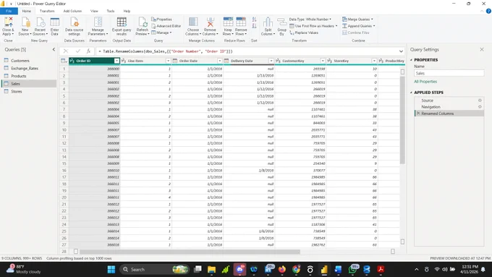The height and width of the screenshot is (277, 492).
Task: Open Order ID column filter dropdown
Action: 116,61
